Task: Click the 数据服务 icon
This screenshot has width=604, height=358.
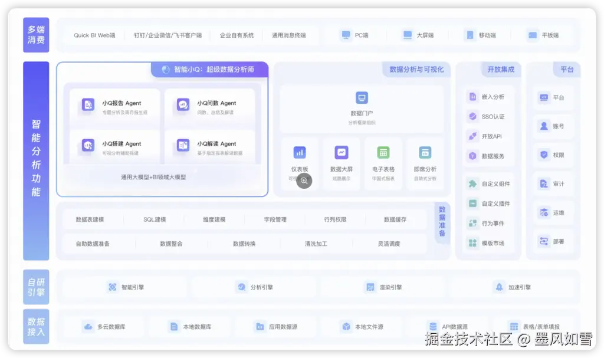Action: (x=472, y=156)
